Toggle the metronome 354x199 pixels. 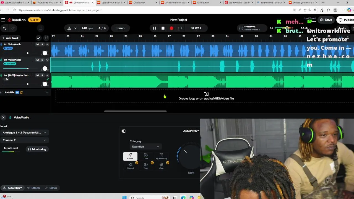pos(69,28)
